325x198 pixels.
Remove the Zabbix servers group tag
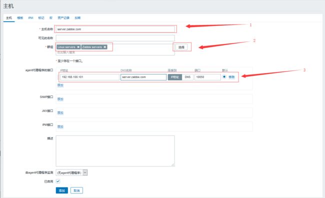point(105,47)
